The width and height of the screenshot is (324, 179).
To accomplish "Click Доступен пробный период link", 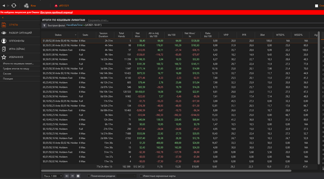I will pos(56,13).
